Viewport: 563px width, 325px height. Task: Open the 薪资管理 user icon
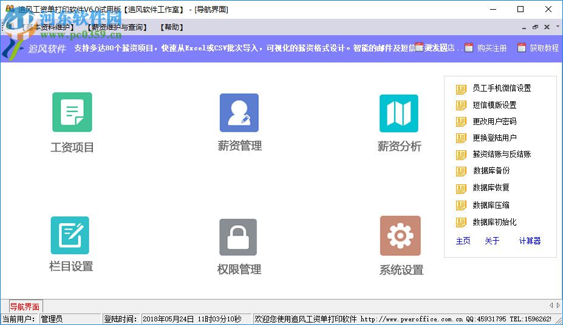[x=239, y=113]
